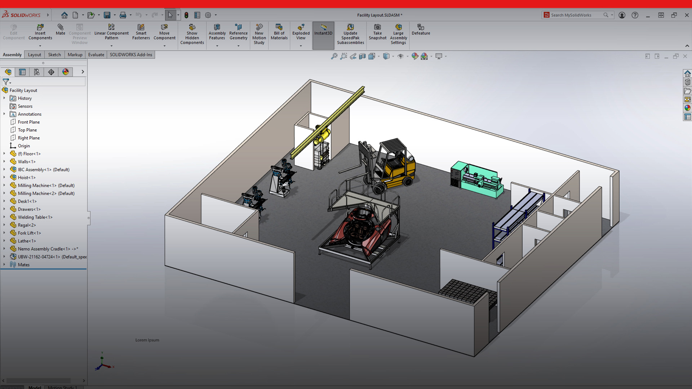Open Assembly Features tool

[x=217, y=32]
